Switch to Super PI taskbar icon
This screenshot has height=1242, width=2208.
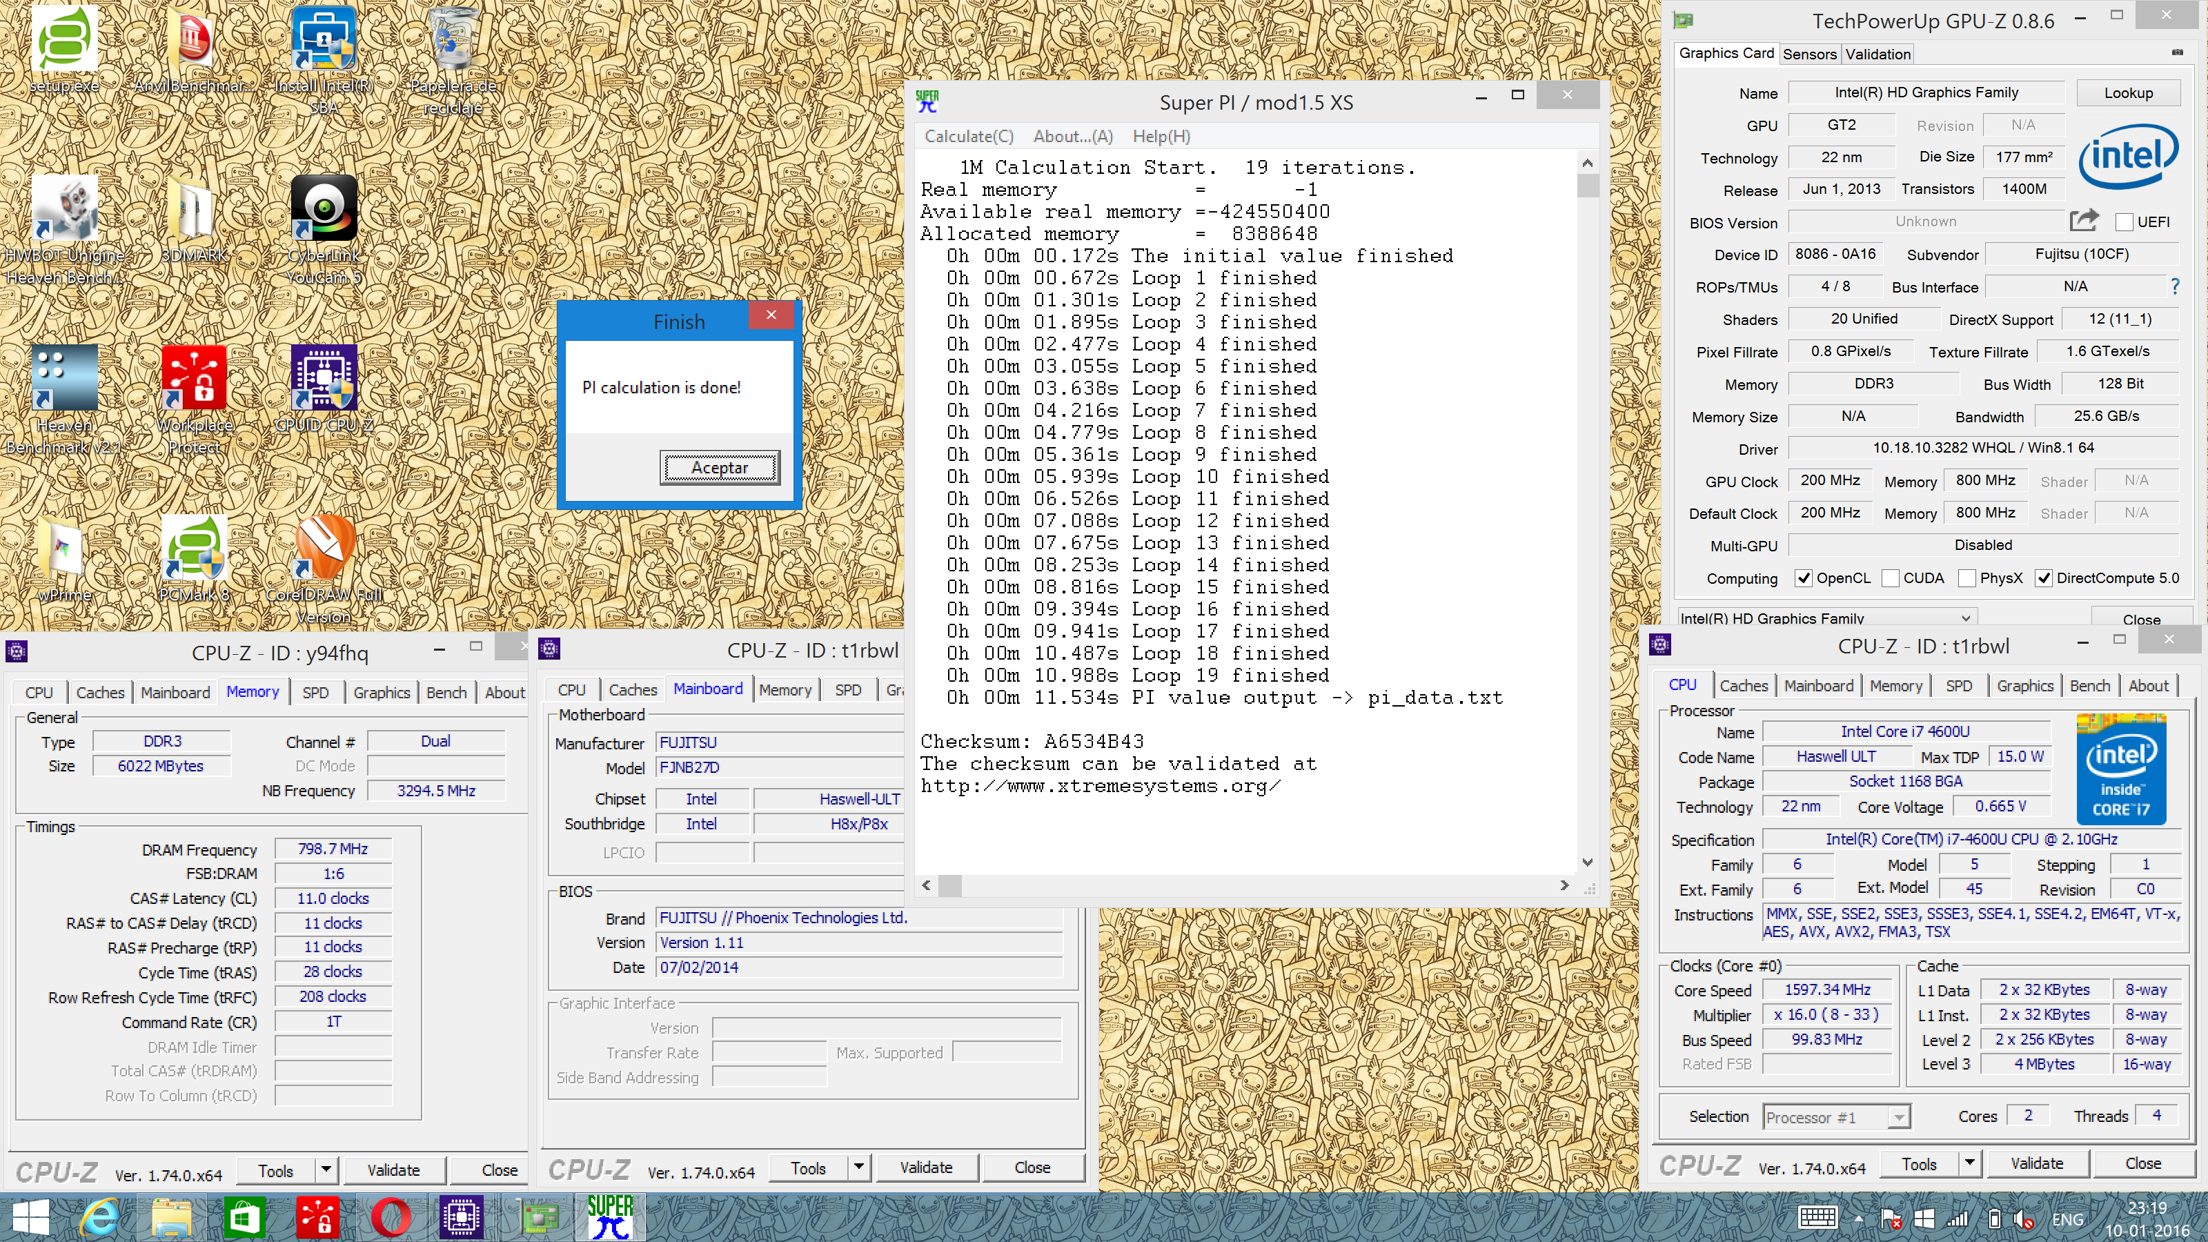[610, 1217]
